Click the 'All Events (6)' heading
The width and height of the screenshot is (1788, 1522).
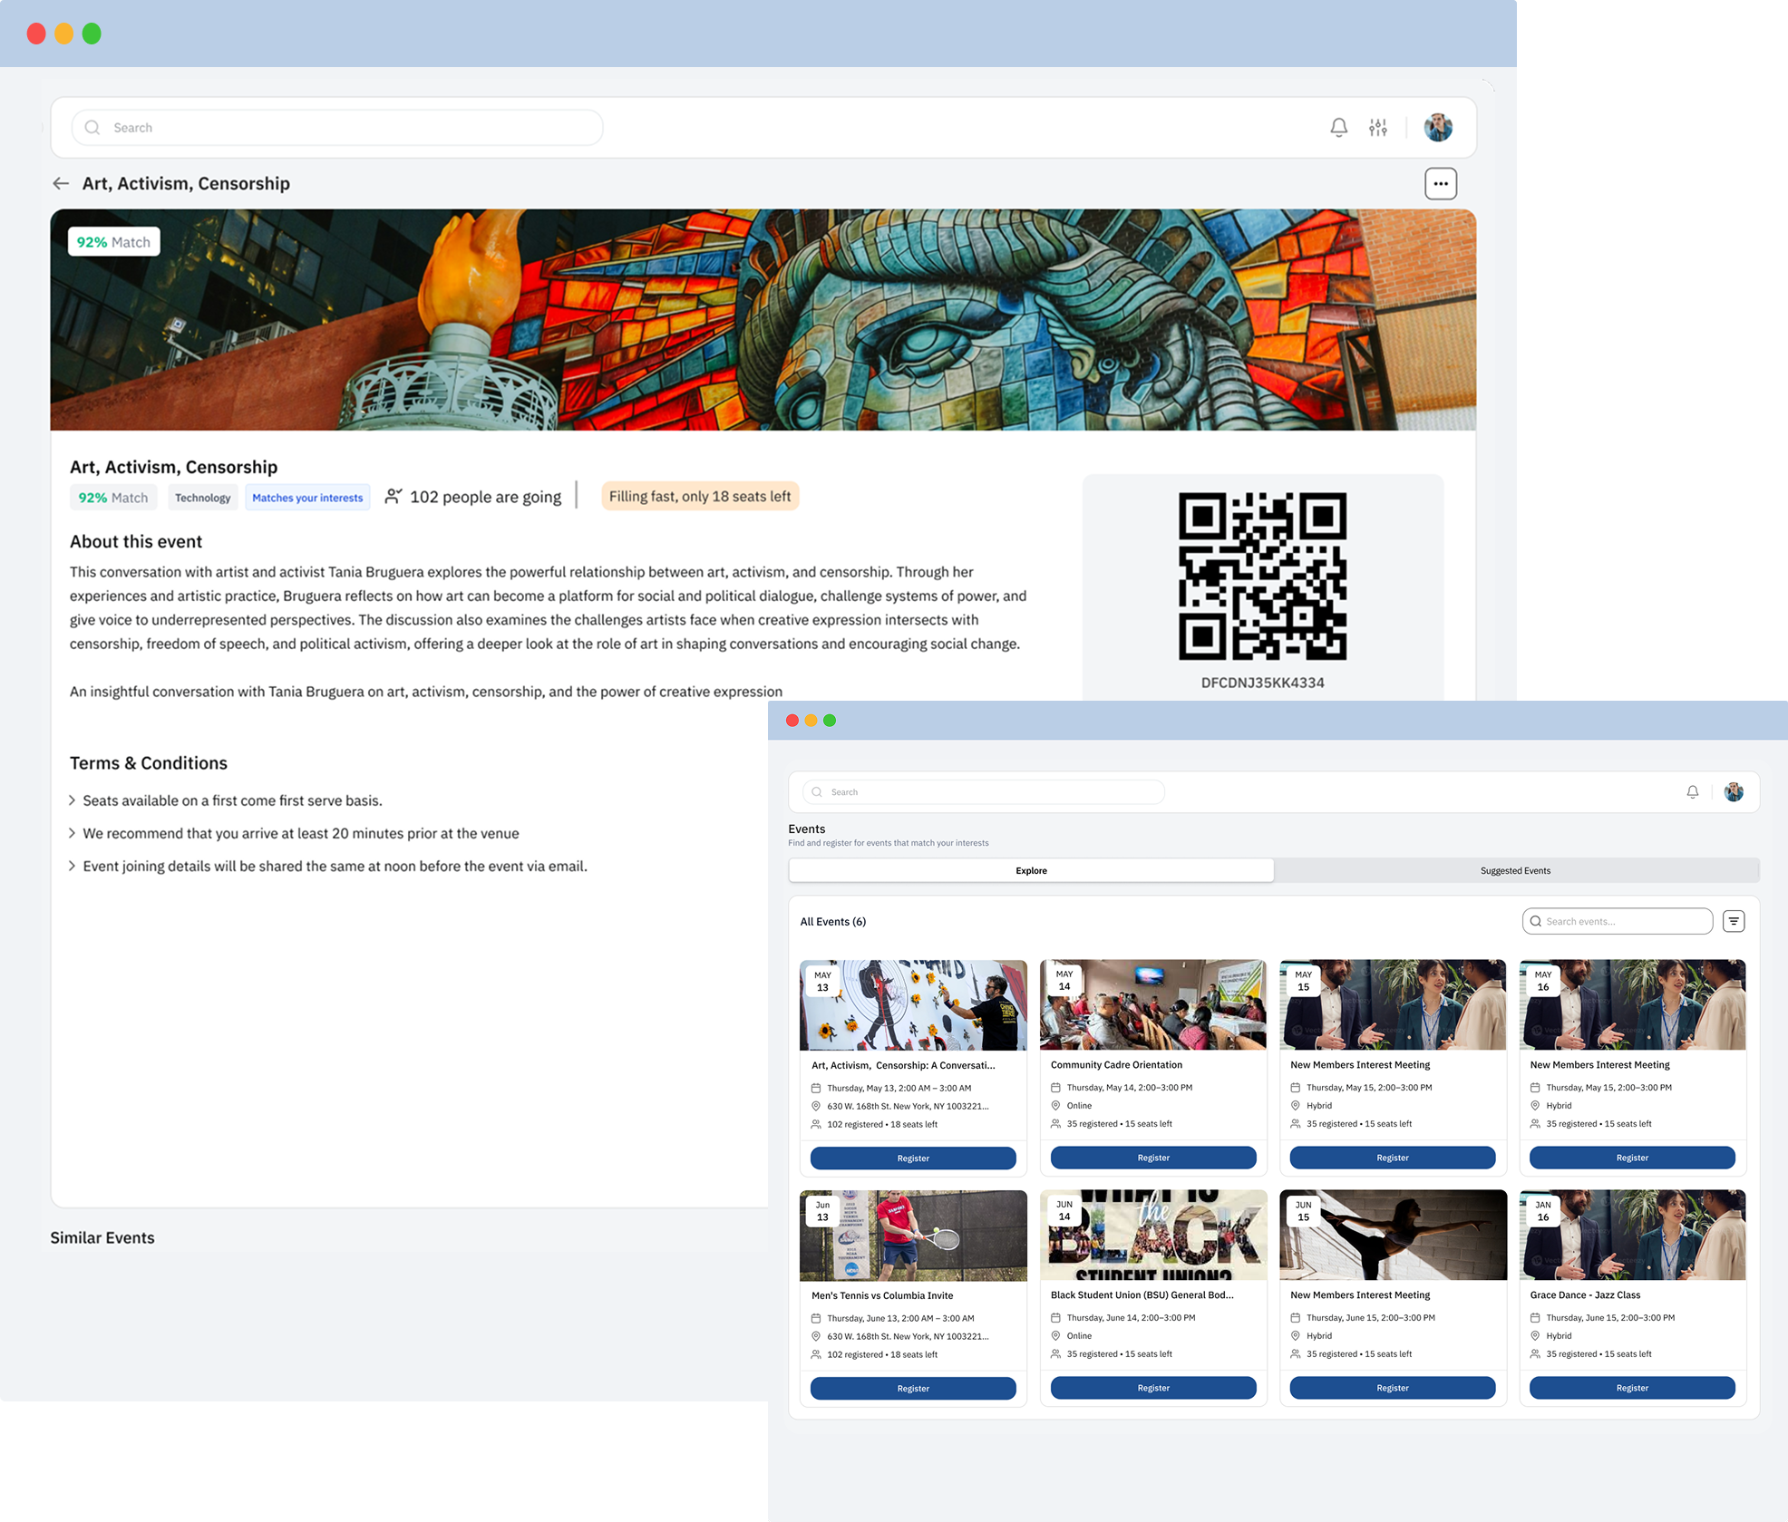[x=833, y=922]
